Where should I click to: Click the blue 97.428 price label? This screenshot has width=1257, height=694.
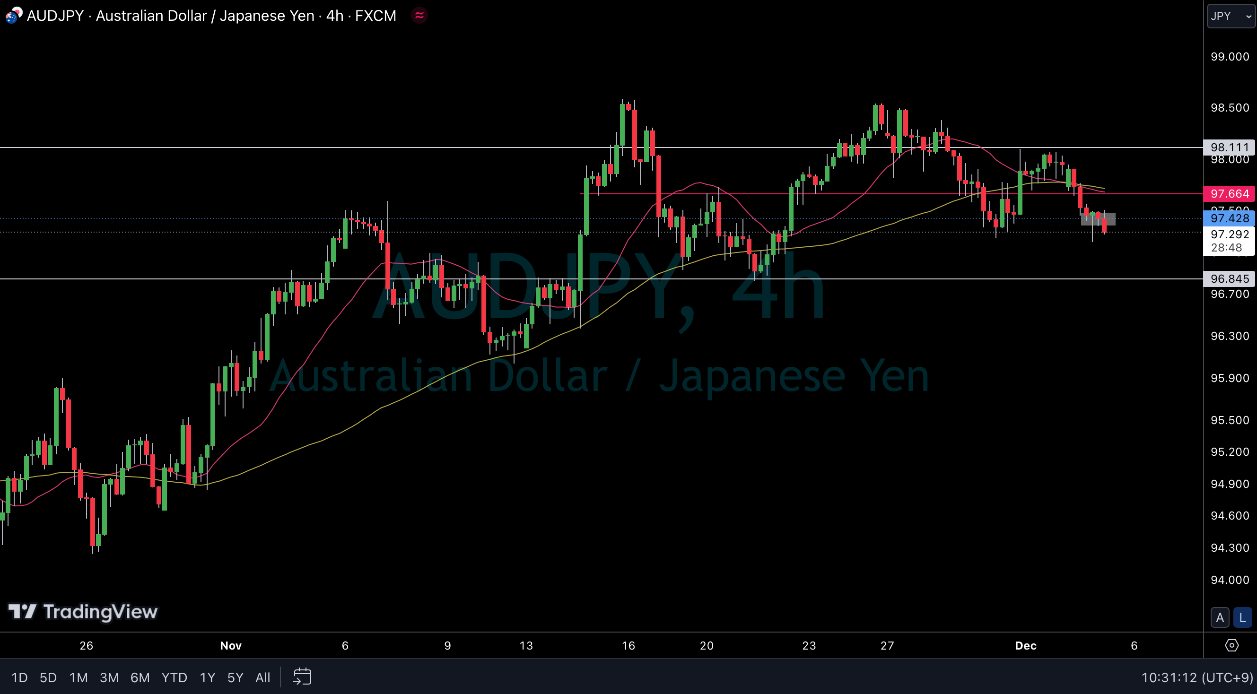[x=1229, y=218]
